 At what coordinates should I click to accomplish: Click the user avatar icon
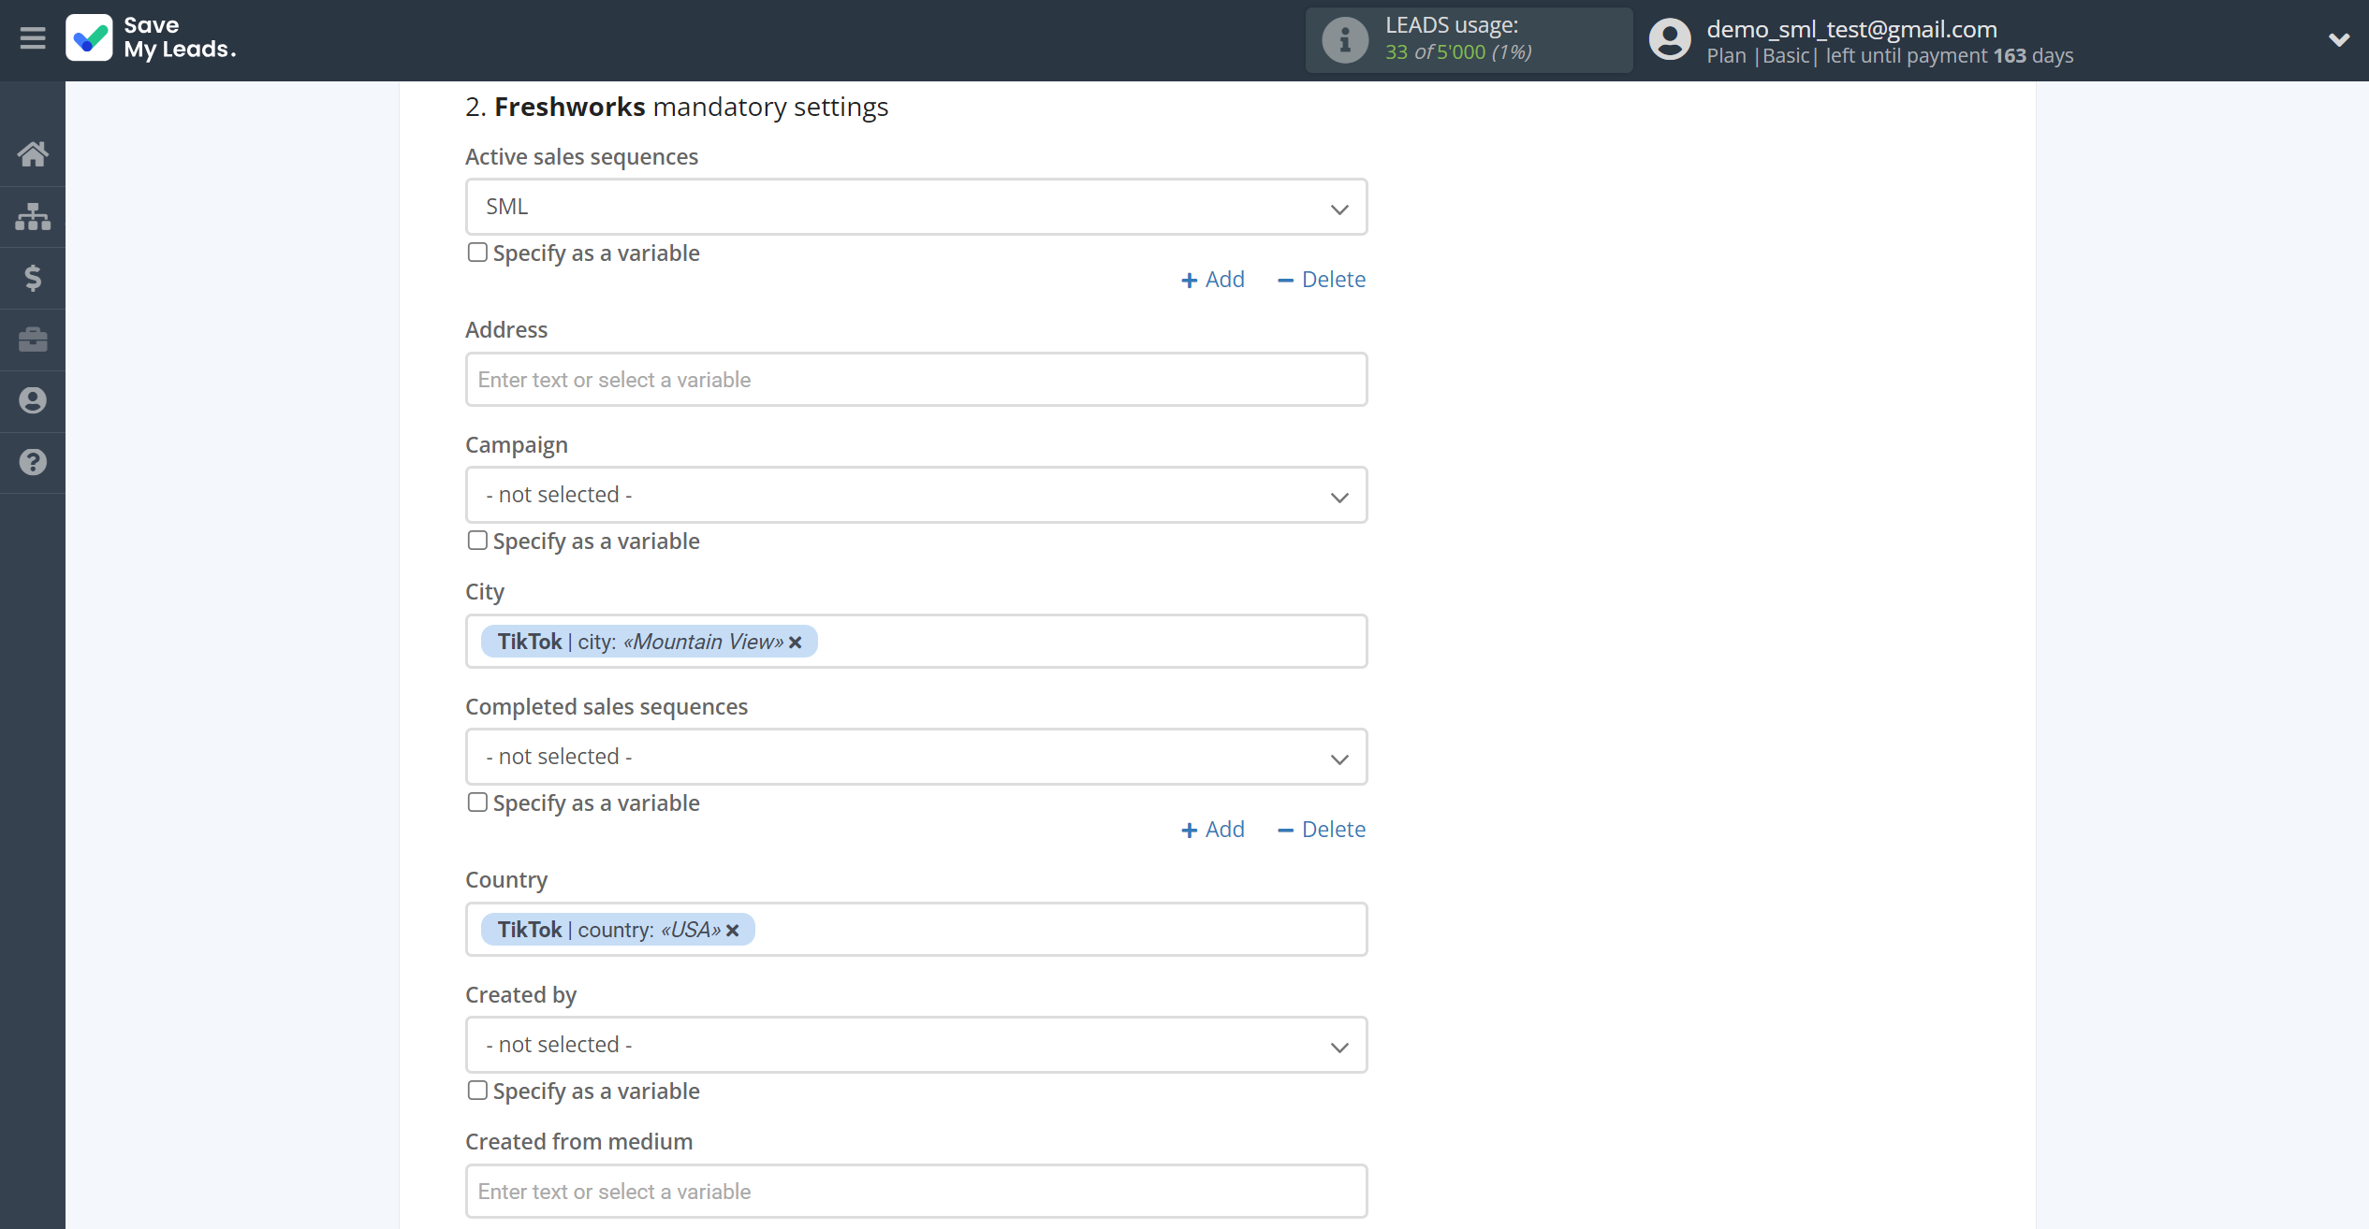click(x=1670, y=40)
